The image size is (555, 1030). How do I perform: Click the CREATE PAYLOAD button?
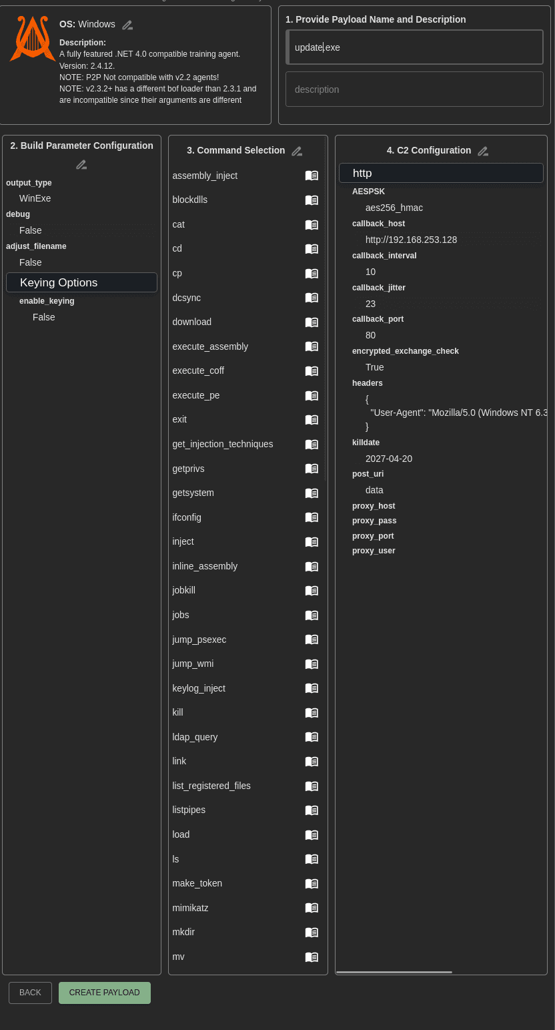tap(105, 993)
